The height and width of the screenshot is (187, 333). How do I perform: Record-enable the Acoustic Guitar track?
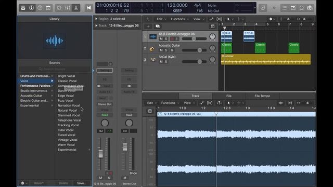tap(172, 50)
